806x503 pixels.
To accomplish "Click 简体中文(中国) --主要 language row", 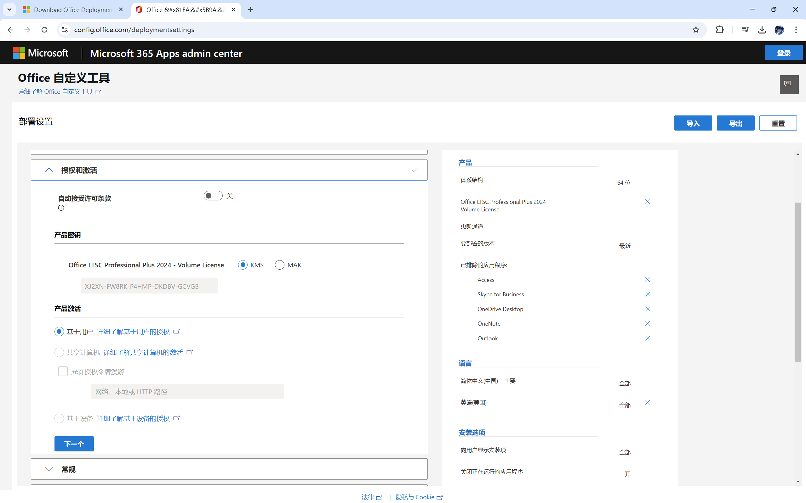I will (x=488, y=381).
